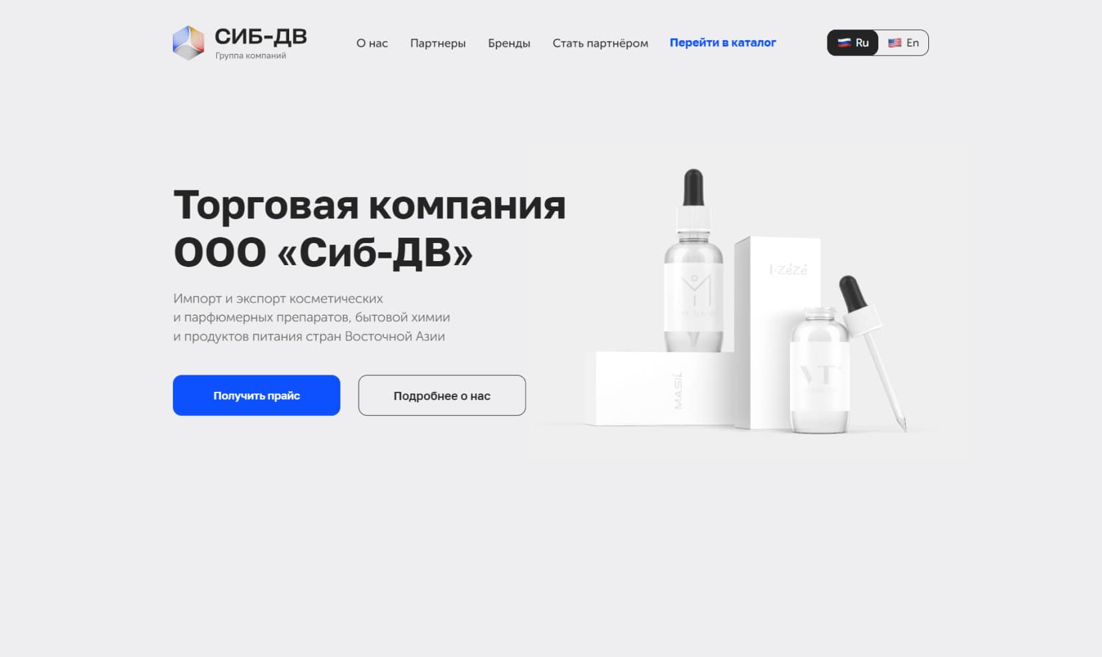Click the I-Zézé white box image
Viewport: 1102px width, 657px height.
coord(778,331)
